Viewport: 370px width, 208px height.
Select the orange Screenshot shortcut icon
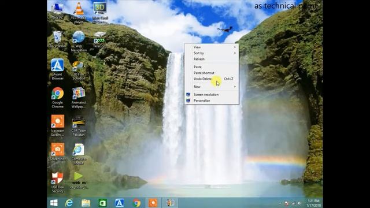coord(58,151)
